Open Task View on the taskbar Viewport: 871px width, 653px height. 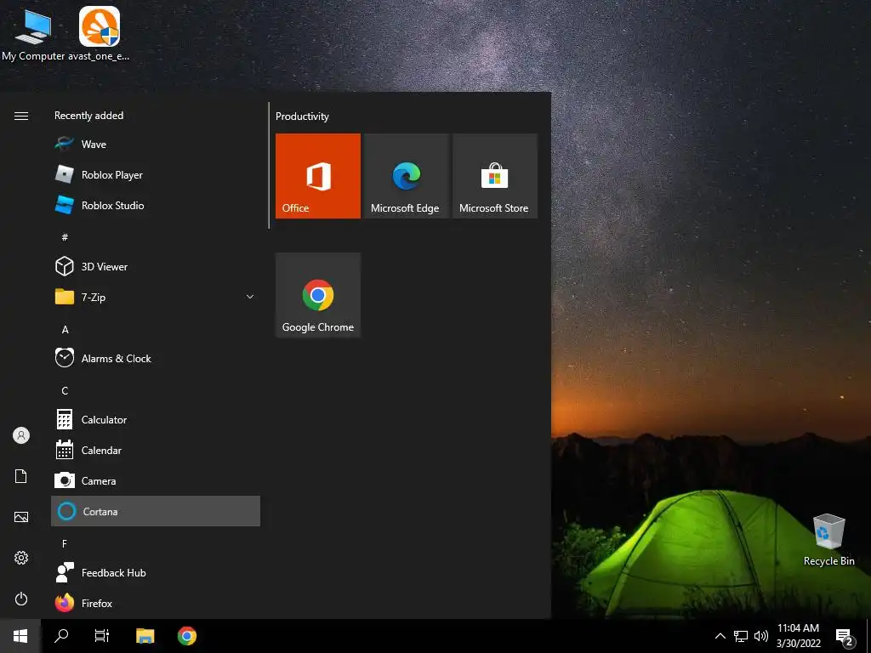point(102,636)
